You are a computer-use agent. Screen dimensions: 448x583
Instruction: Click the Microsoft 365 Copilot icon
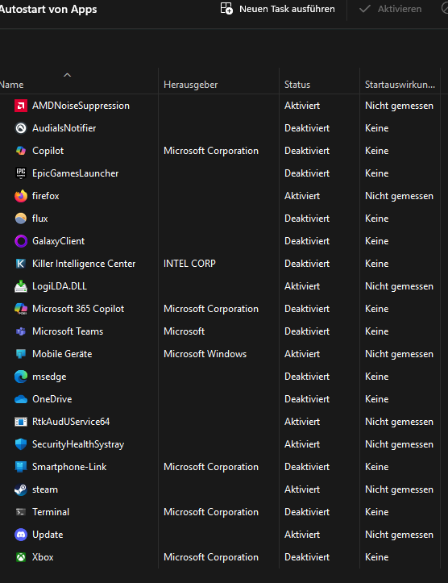coord(21,309)
